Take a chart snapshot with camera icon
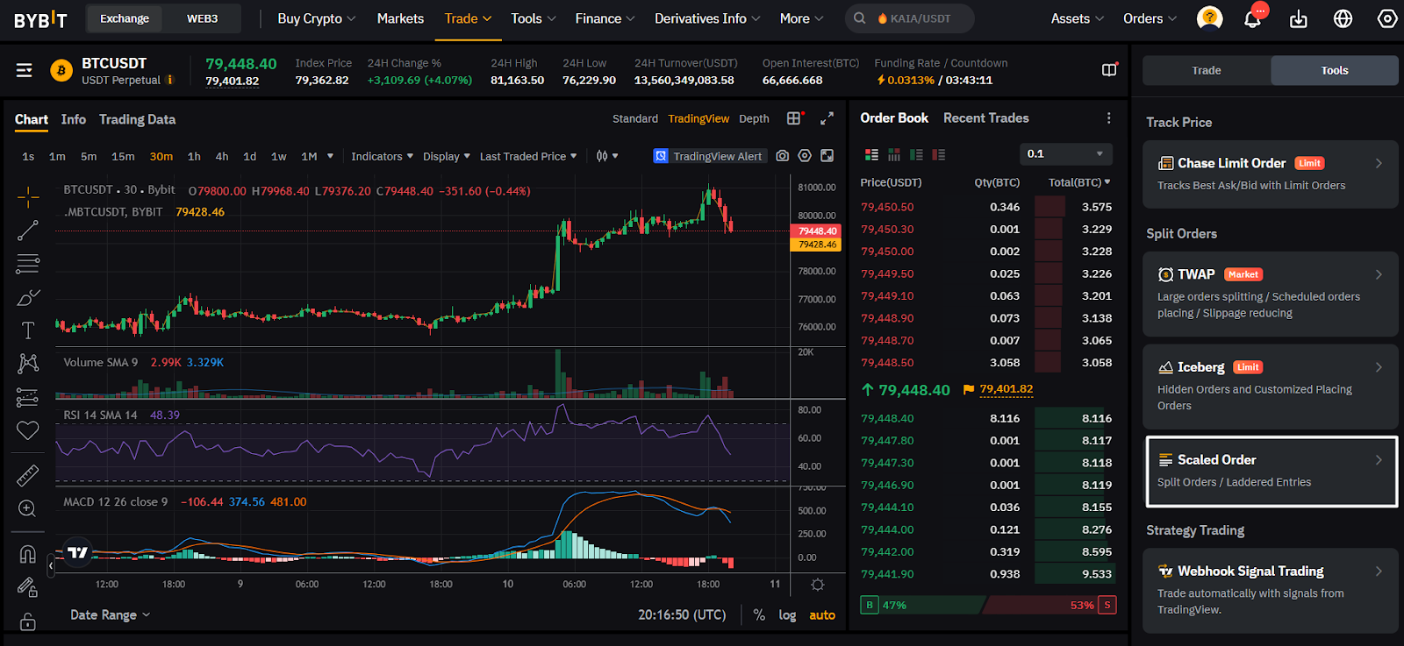1404x646 pixels. click(782, 156)
